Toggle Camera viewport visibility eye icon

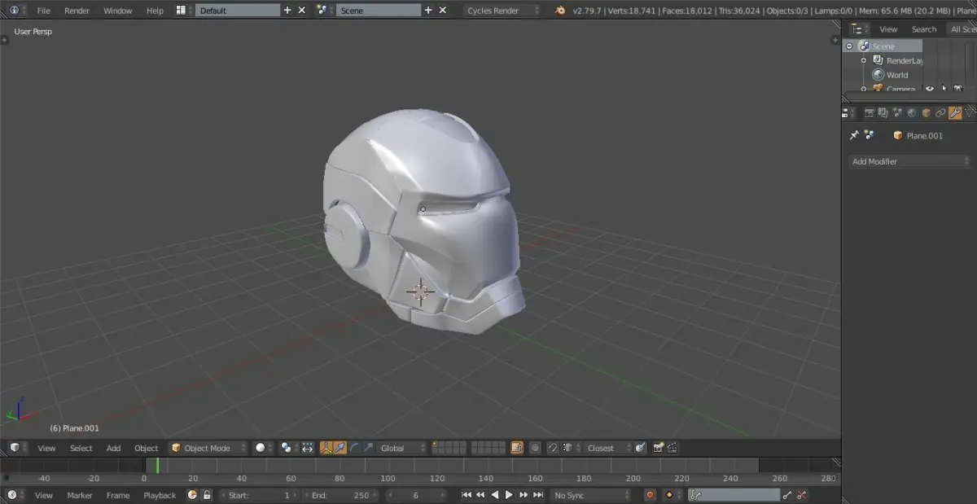tap(930, 89)
